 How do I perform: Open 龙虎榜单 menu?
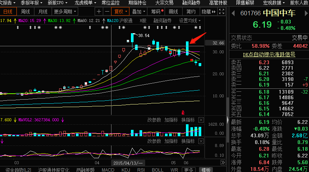tap(85, 3)
